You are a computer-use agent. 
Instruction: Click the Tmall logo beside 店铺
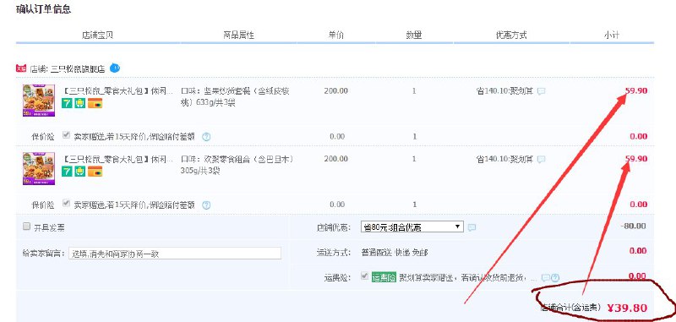21,68
